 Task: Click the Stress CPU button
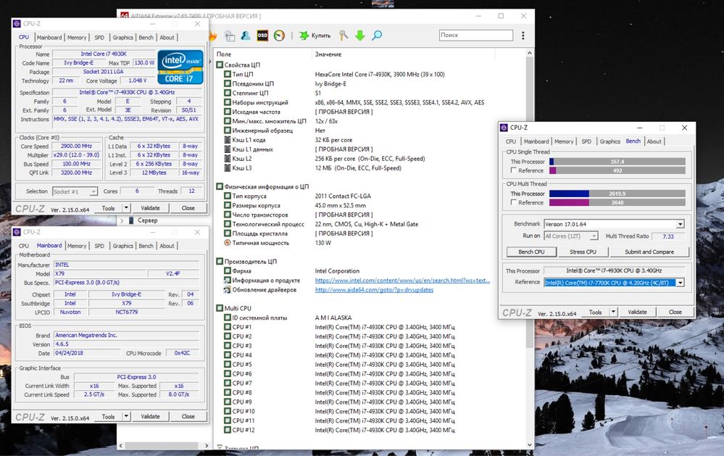[583, 252]
